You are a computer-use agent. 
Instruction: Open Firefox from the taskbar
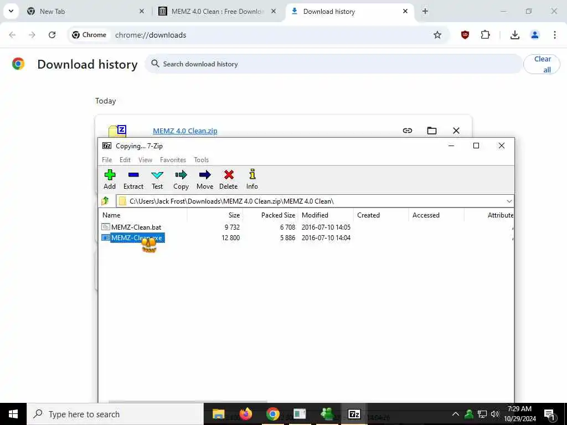tap(246, 414)
